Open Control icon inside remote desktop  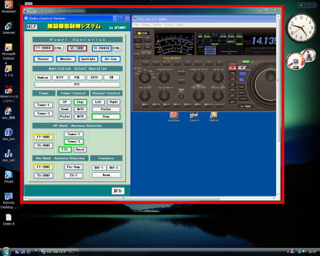pos(194,117)
